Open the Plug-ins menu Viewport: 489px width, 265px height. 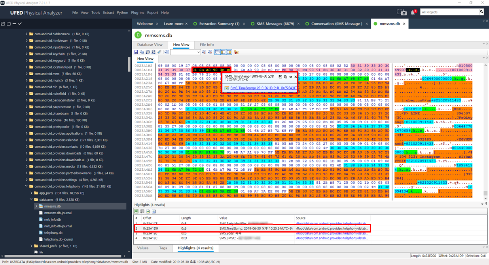(138, 13)
